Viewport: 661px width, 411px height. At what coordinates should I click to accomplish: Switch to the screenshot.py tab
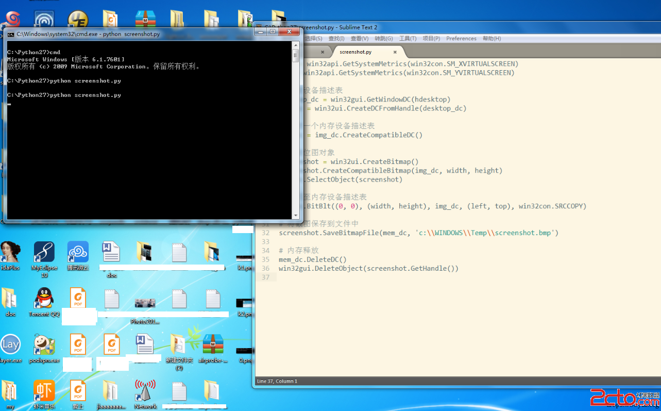[355, 52]
